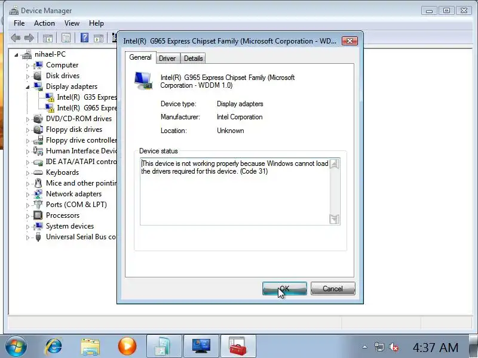This screenshot has height=358, width=478.
Task: Open the File menu
Action: (x=19, y=23)
